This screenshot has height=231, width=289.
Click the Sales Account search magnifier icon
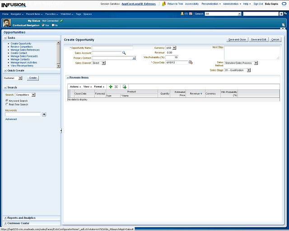point(124,53)
